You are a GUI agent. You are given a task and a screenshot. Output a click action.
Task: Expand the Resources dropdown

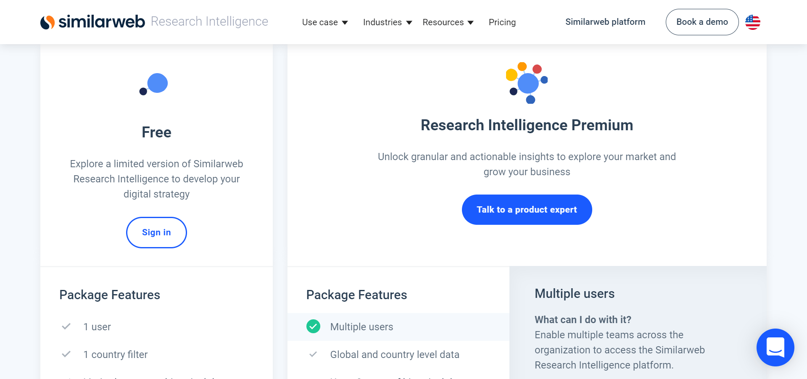(x=448, y=22)
